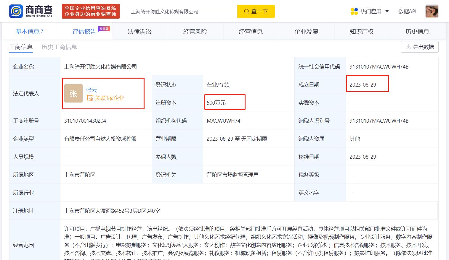The height and width of the screenshot is (260, 449).
Task: Open the 历史信息 tab
Action: [417, 32]
